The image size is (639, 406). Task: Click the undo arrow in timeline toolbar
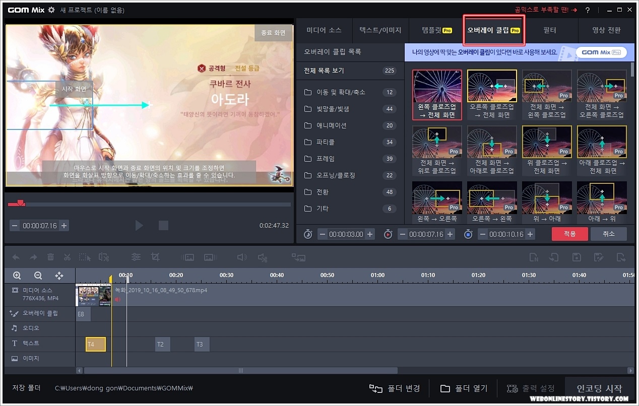pos(16,257)
